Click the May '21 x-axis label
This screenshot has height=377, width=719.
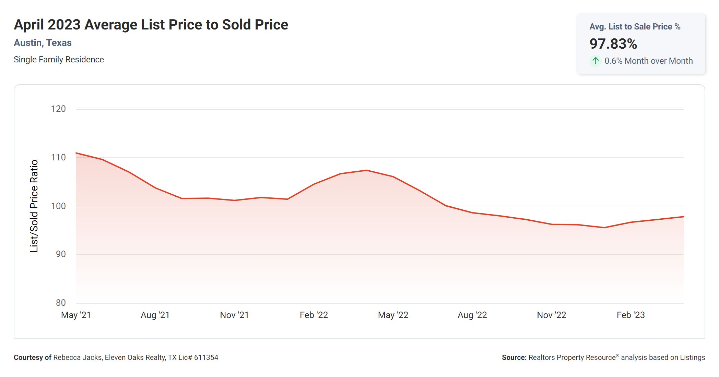[76, 315]
